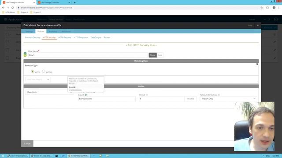The width and height of the screenshot is (282, 158).
Task: Click the Period input field
Action: click(x=162, y=99)
